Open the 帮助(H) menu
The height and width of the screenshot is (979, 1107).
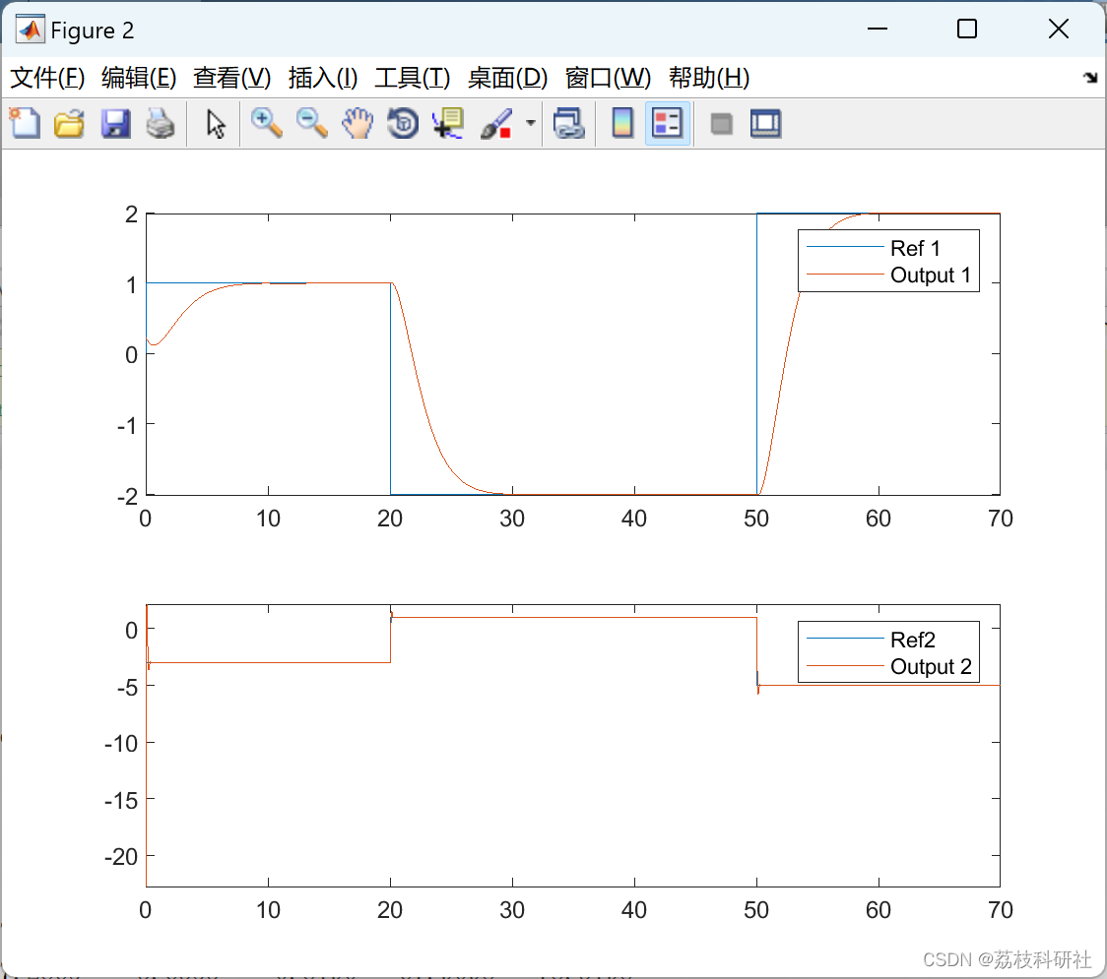point(709,78)
